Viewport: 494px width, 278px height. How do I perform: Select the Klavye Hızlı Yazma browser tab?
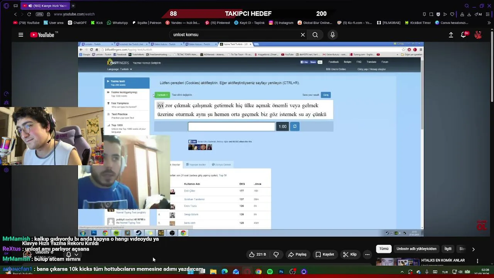44,6
